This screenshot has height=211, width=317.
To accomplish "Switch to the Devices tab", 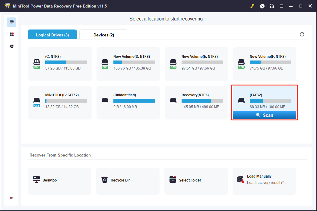I will (x=103, y=35).
